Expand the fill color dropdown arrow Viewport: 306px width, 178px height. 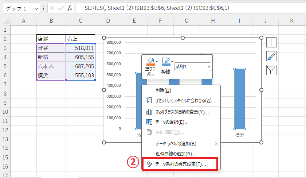tap(157, 62)
